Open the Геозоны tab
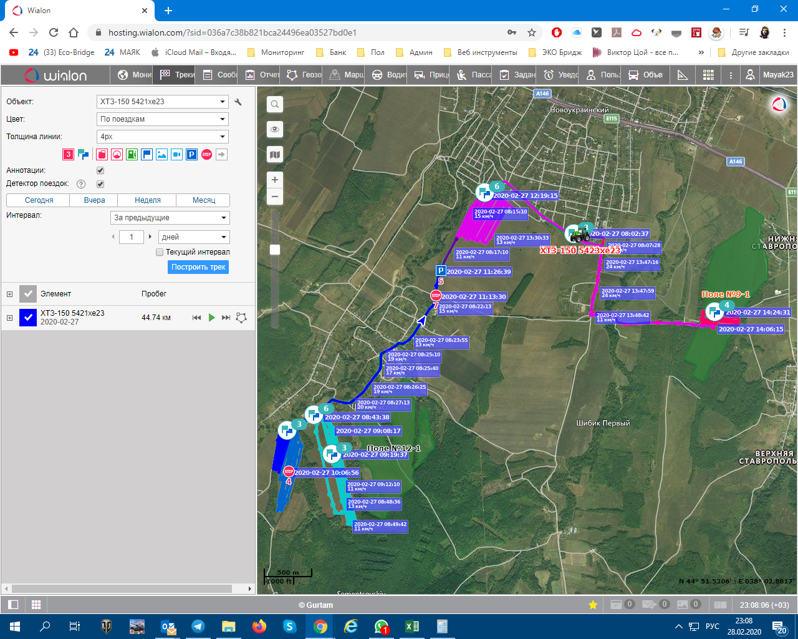This screenshot has height=639, width=798. coord(305,75)
